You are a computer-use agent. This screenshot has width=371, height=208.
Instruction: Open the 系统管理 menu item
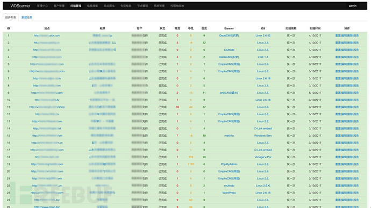pyautogui.click(x=159, y=6)
